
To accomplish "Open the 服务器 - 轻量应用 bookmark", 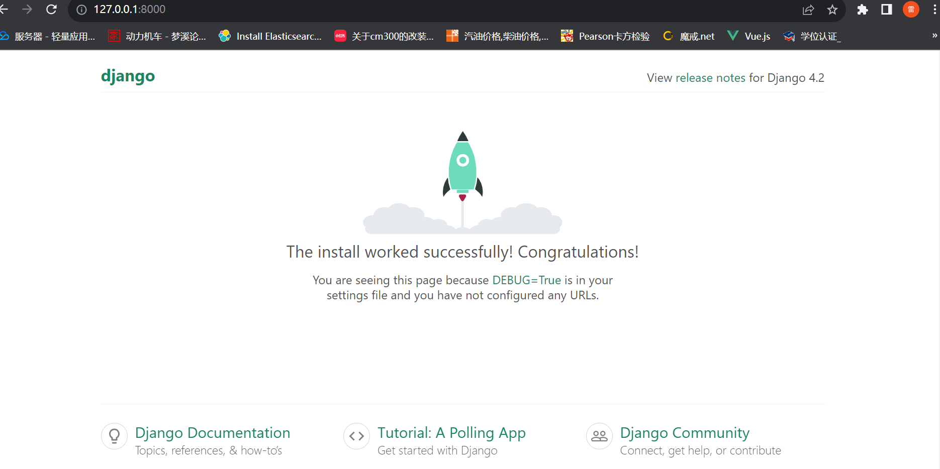I will click(x=48, y=36).
